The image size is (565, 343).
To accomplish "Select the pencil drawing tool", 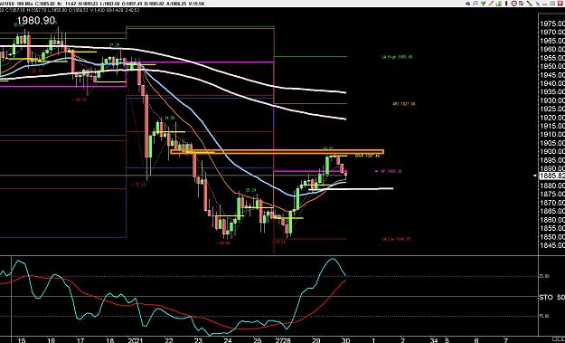I will 491,4.
